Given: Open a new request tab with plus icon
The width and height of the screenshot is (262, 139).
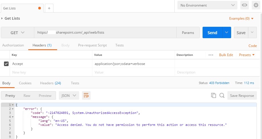Looking at the screenshot, I should (x=49, y=8).
